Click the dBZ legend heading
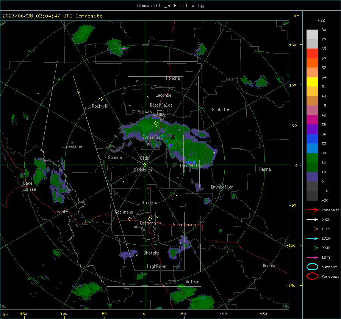The image size is (341, 319). click(x=321, y=20)
